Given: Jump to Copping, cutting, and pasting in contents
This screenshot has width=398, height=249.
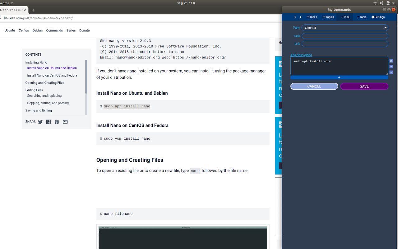Looking at the screenshot, I should [x=48, y=103].
